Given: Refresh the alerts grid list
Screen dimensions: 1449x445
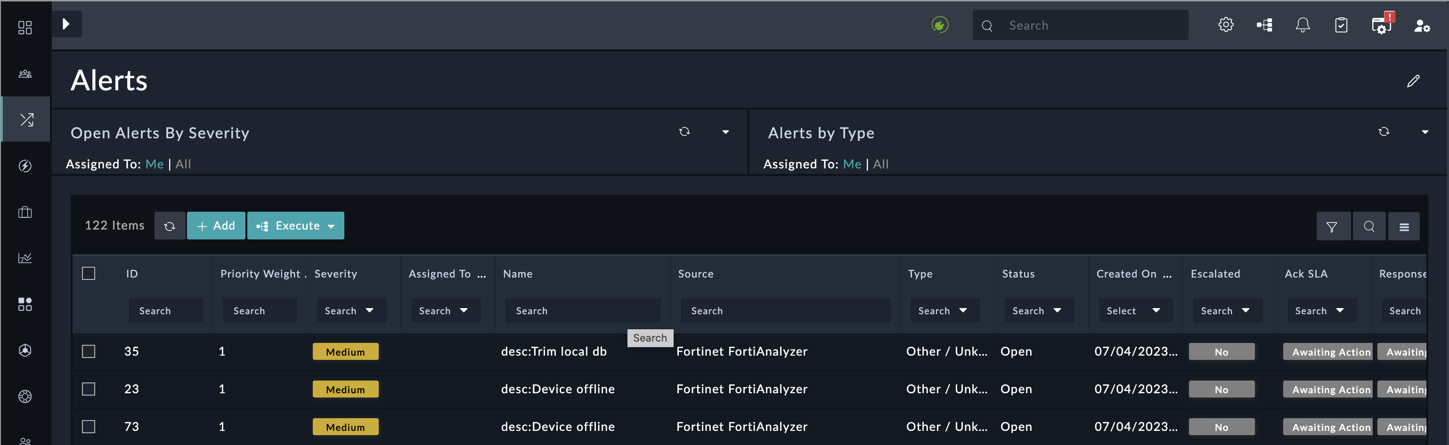Looking at the screenshot, I should 170,226.
